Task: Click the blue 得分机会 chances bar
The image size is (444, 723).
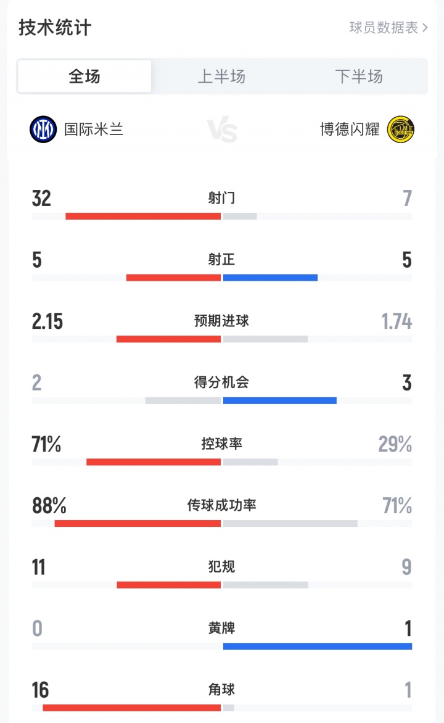Action: click(x=279, y=400)
